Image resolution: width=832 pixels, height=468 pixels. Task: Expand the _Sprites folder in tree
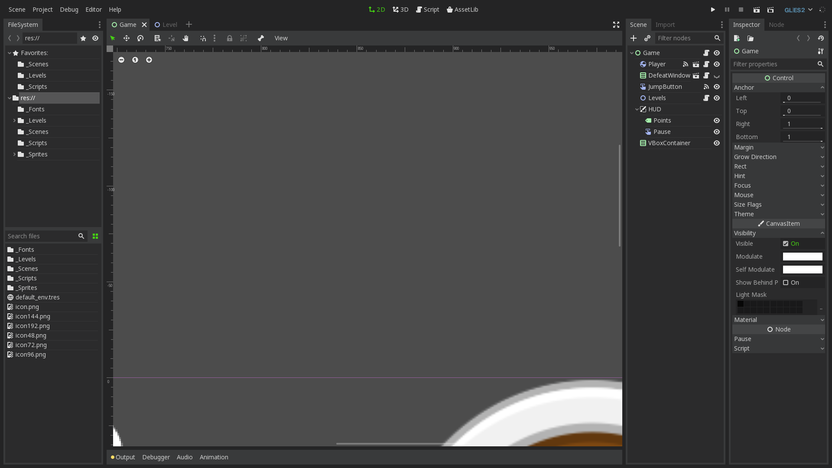click(x=14, y=154)
